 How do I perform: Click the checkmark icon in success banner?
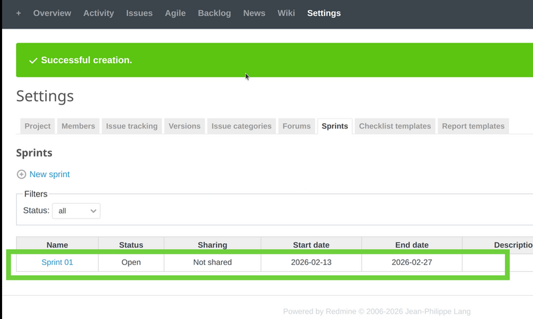[x=33, y=61]
